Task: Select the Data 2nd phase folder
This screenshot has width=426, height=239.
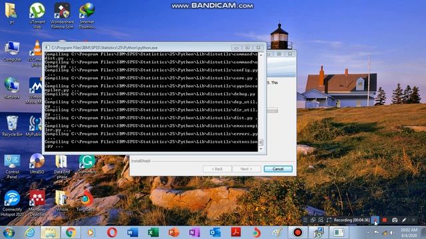Action: 62,167
